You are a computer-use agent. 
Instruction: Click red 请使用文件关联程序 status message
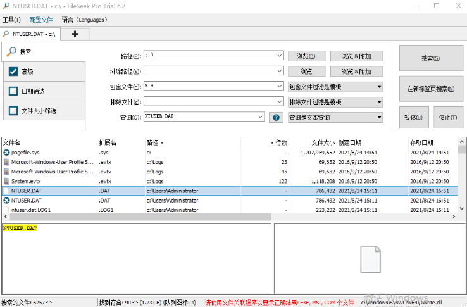point(279,303)
